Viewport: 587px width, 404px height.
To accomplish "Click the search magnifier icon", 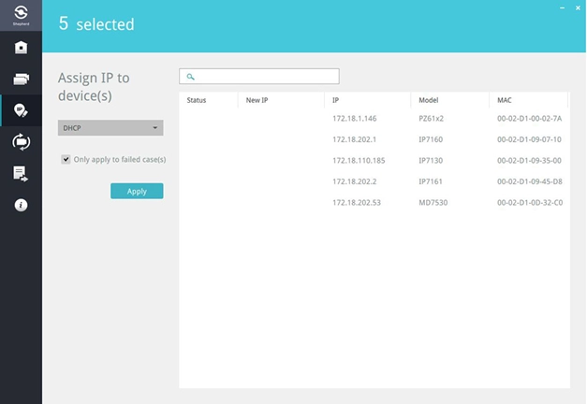I will tap(191, 77).
